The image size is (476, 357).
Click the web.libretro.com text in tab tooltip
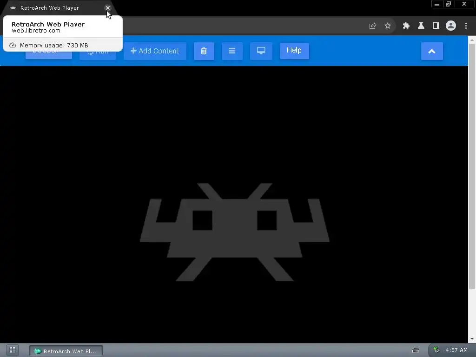click(x=36, y=31)
